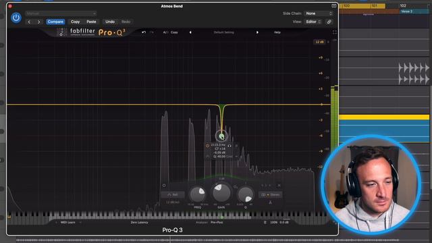Open the Help menu
This screenshot has height=243, width=432.
click(277, 32)
